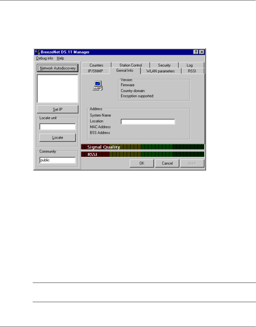This screenshot has height=327, width=256.
Task: Click the Firmware label
Action: 128,85
